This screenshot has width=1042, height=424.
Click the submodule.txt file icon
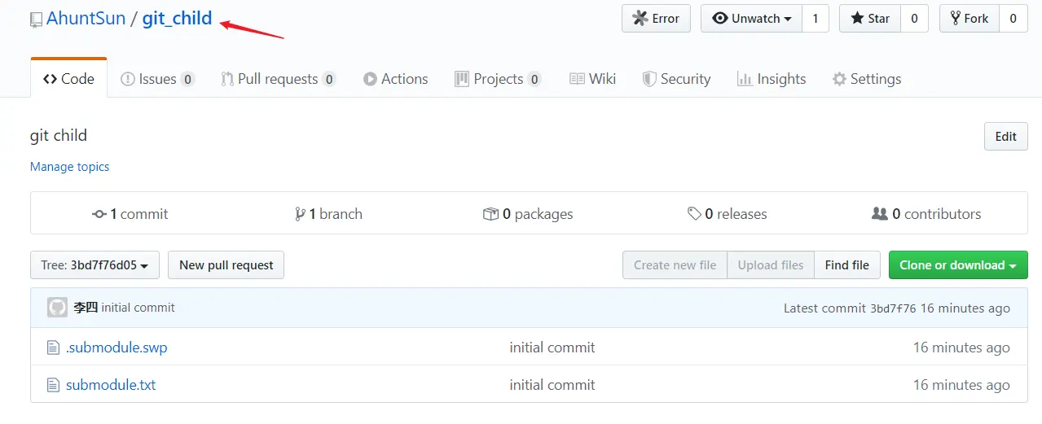[x=53, y=385]
